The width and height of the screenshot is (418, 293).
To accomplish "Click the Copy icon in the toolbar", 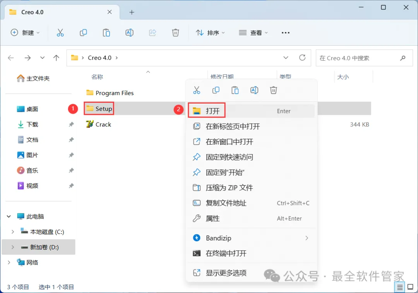I will [x=84, y=33].
